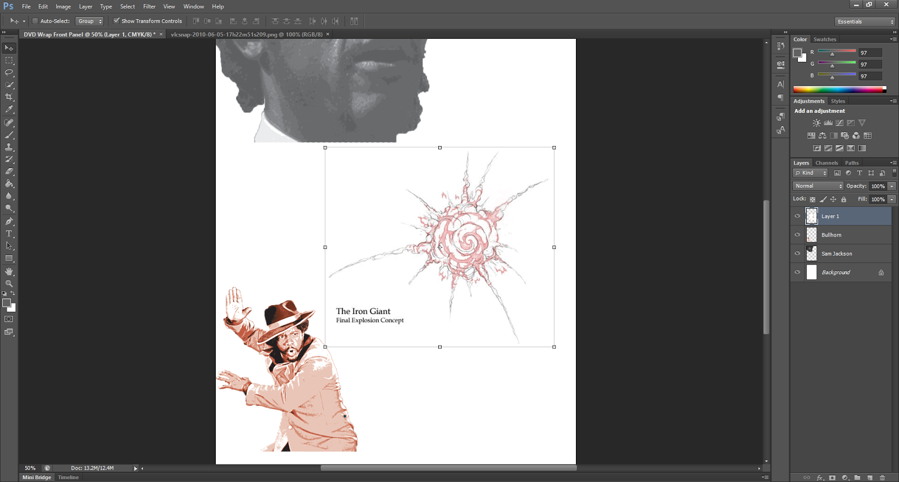Add a layer mask

[832, 478]
